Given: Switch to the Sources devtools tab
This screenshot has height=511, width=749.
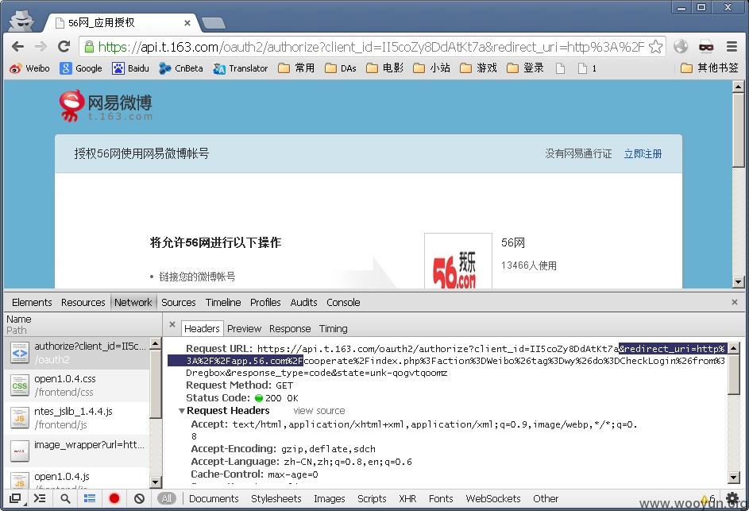Looking at the screenshot, I should (x=178, y=302).
